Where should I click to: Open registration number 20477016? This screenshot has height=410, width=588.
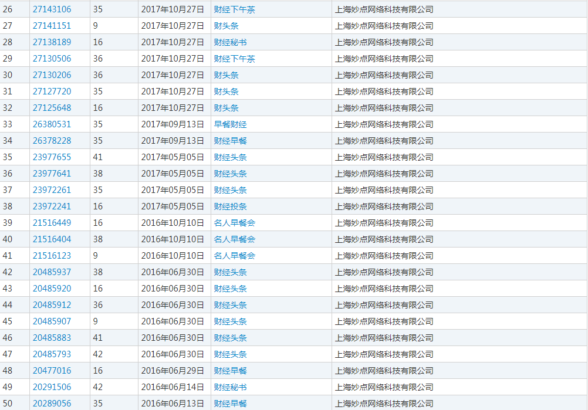[x=52, y=371]
